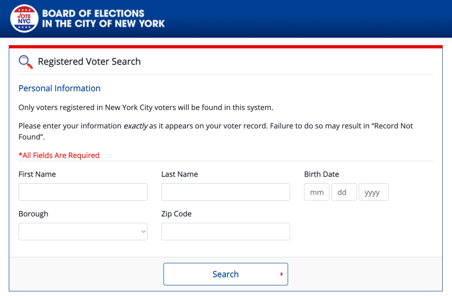Open the Borough selection dropdown

(x=83, y=232)
